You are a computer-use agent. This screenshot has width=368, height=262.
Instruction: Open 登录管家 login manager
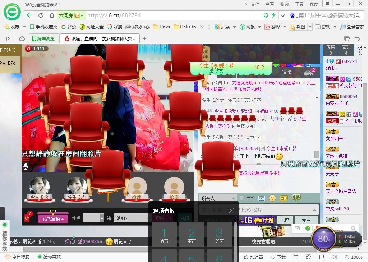(x=352, y=27)
